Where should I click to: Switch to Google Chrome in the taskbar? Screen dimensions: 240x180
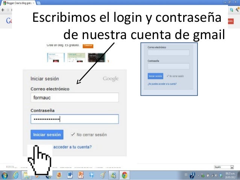(125, 175)
